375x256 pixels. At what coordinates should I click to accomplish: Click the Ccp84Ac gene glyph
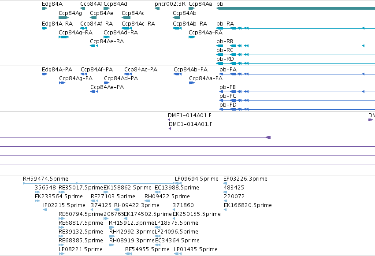point(126,18)
